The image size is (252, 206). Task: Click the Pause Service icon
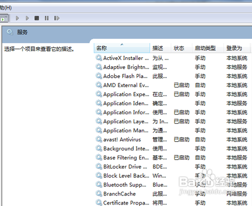tap(46, 18)
